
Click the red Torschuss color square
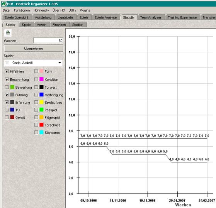coord(41,125)
